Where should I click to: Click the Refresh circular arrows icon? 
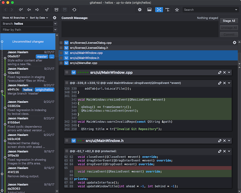click(x=74, y=10)
